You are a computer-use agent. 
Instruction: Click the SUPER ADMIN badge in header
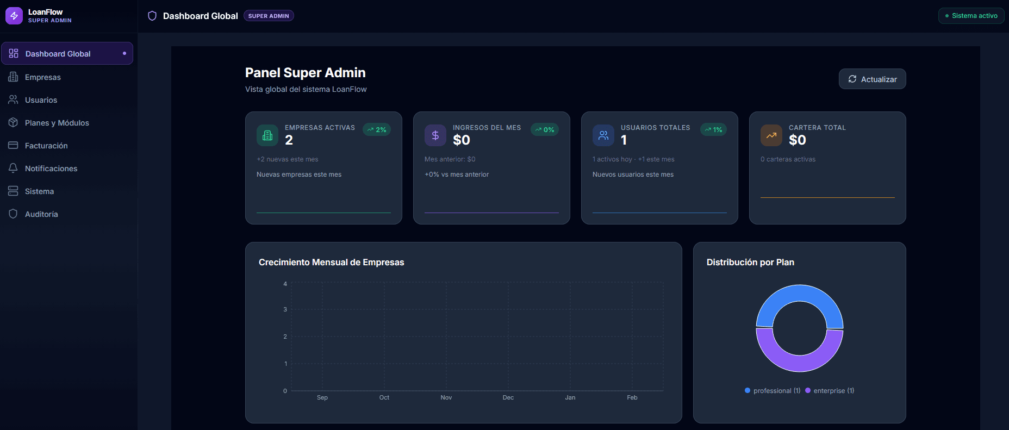pyautogui.click(x=269, y=16)
